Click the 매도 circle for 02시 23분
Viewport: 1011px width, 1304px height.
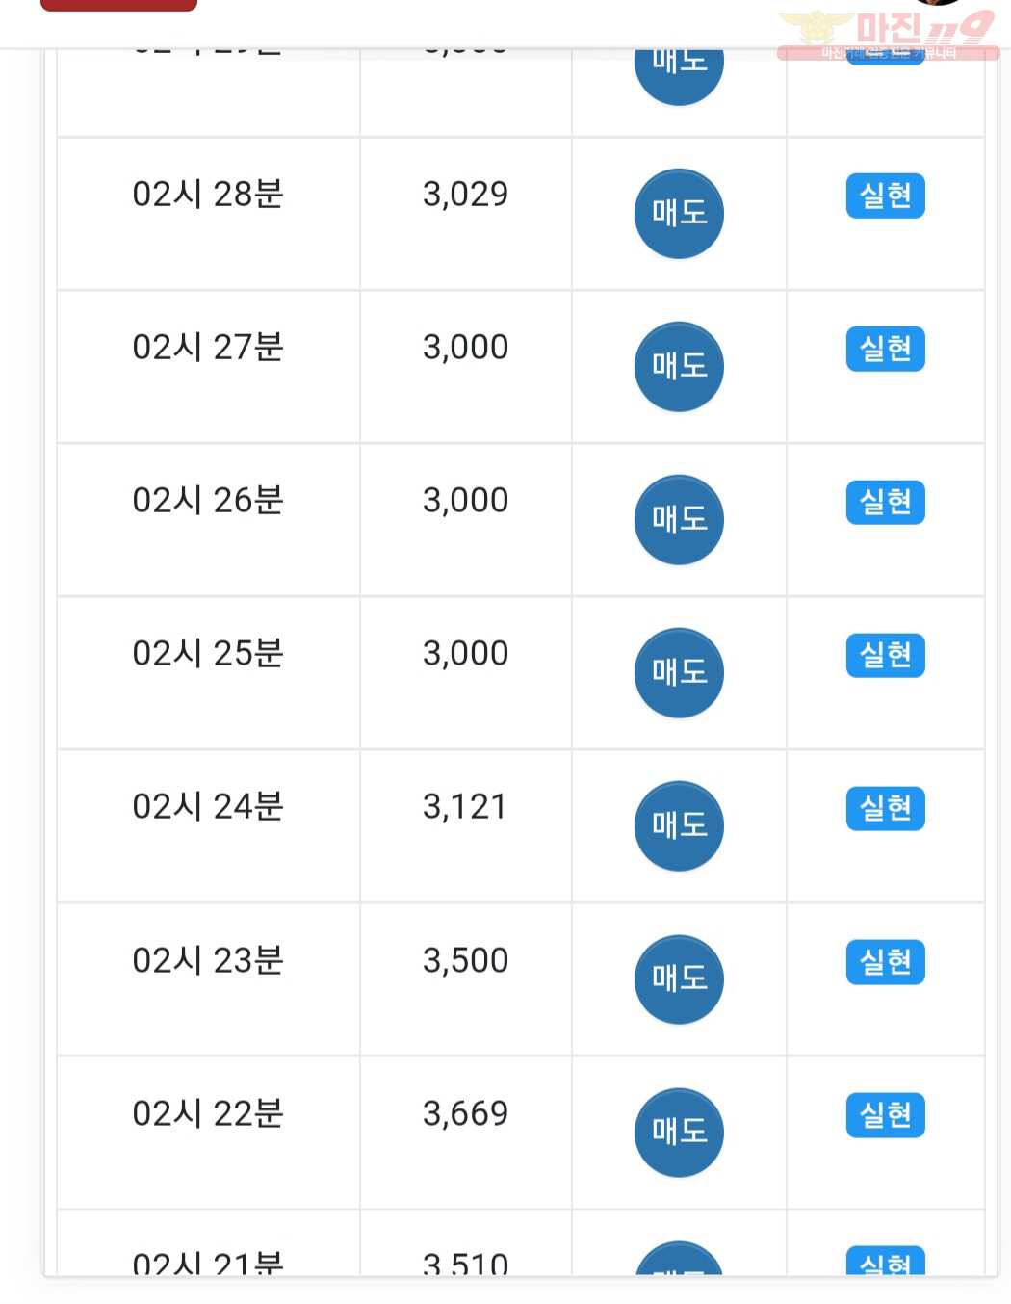(679, 979)
